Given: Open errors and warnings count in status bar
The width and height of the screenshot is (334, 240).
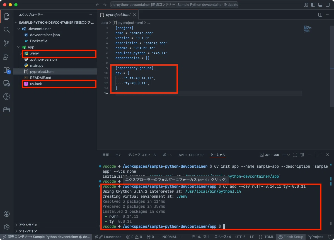Looking at the screenshot, I should (x=134, y=237).
